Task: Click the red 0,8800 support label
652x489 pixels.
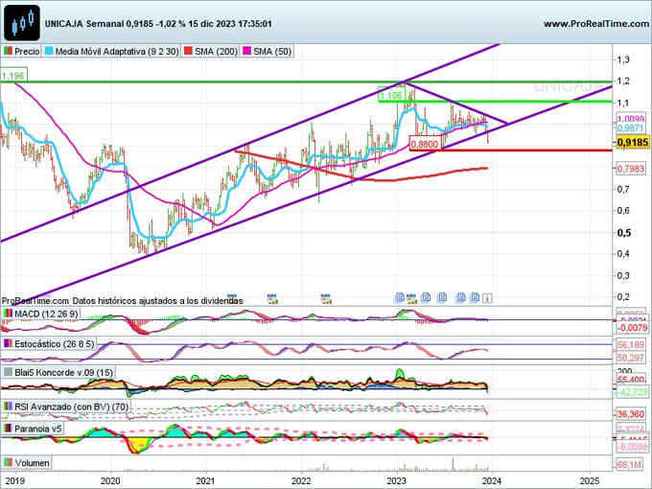Action: 425,144
